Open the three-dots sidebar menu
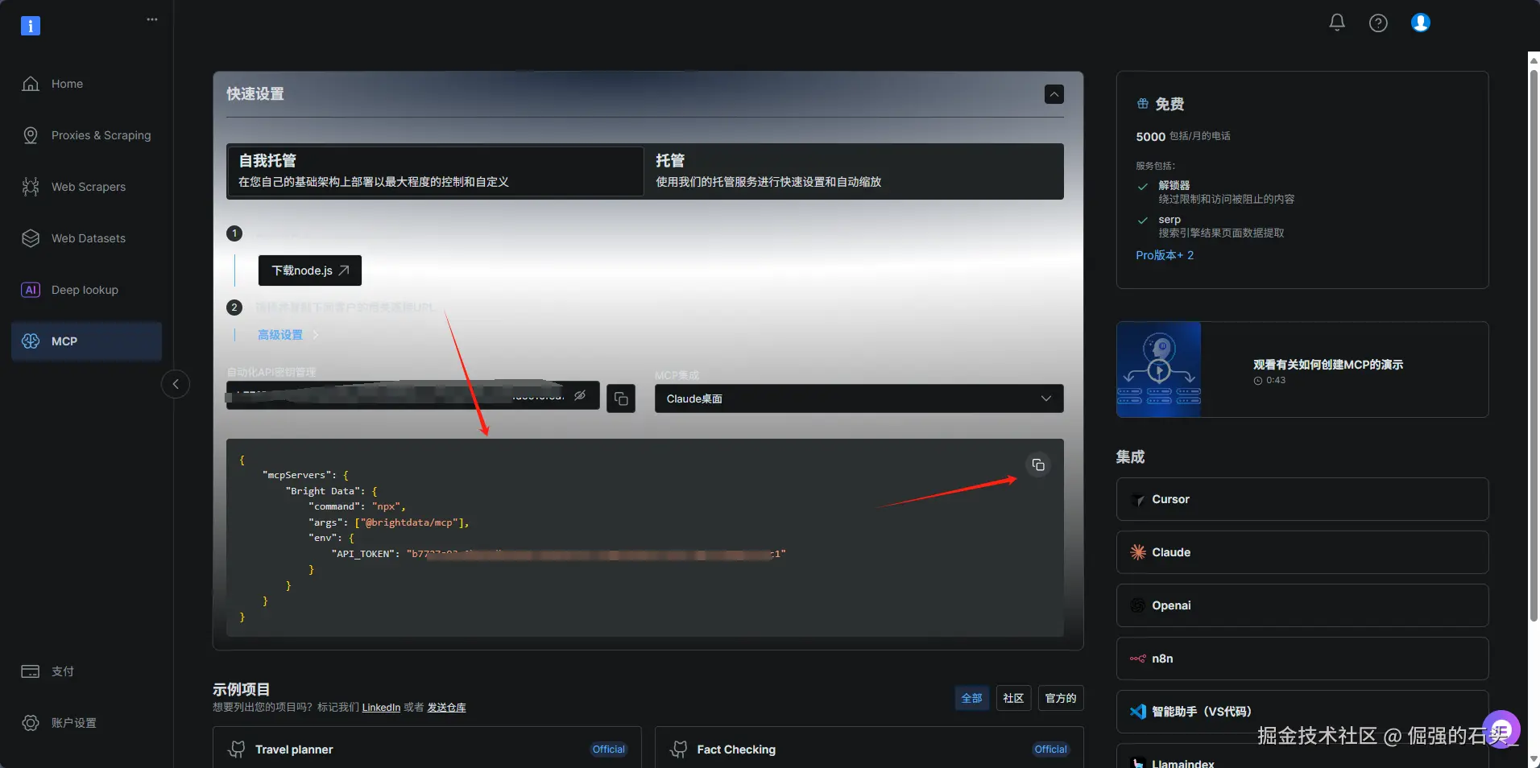 click(152, 19)
